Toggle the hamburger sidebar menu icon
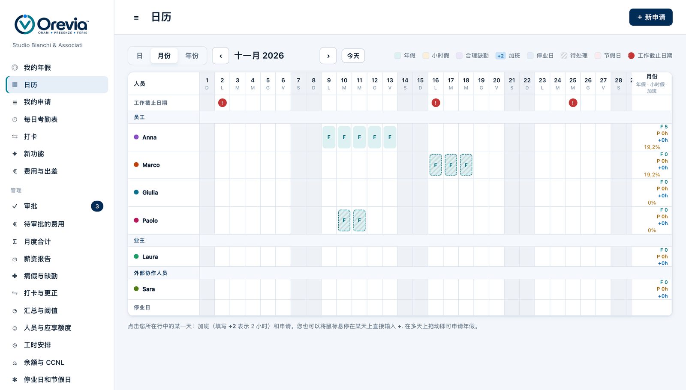This screenshot has width=686, height=390. 136,18
